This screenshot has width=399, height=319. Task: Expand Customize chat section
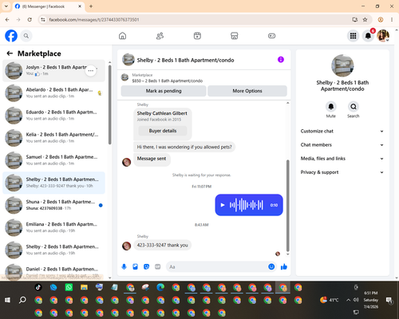point(342,131)
